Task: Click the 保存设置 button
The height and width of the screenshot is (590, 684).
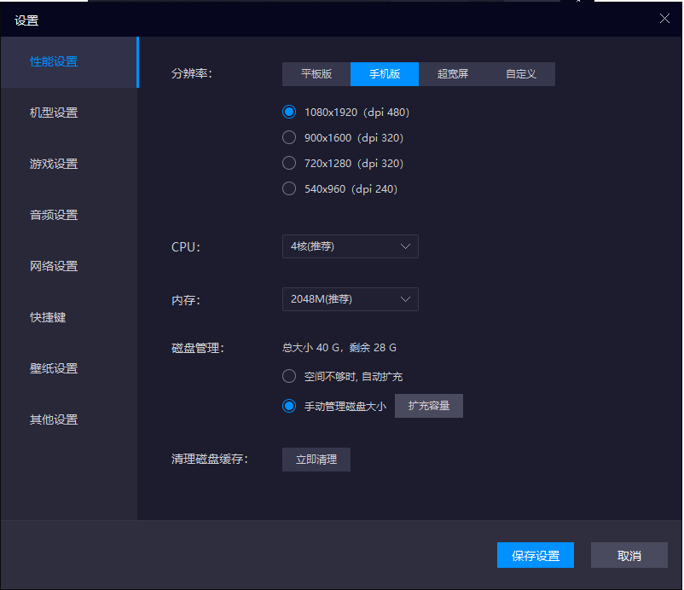Action: coord(536,556)
